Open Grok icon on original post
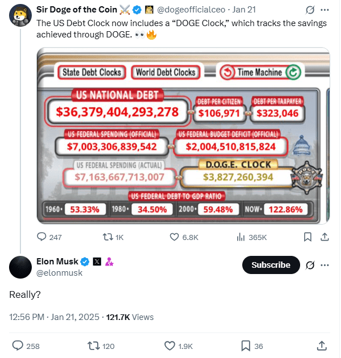Viewport: 341px width, 358px height. click(310, 10)
